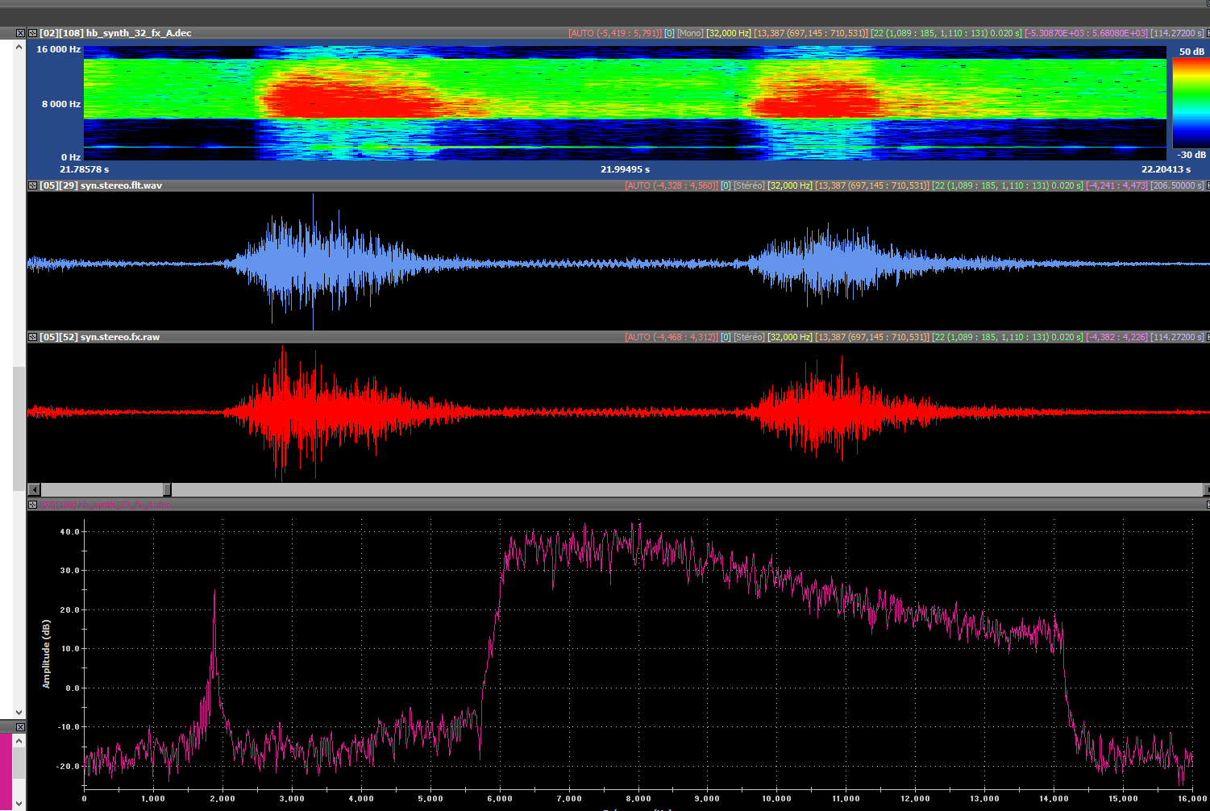
Task: Click the icon beside syn.stereo.flt.wav title
Action: point(32,185)
